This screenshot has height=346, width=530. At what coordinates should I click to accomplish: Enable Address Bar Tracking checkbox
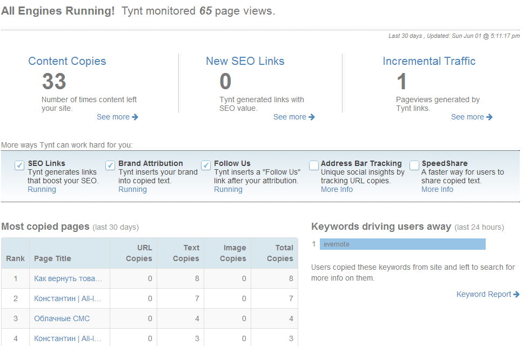[314, 165]
